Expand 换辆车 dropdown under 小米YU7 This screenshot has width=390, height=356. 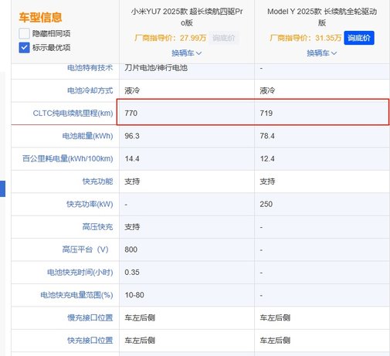(187, 53)
